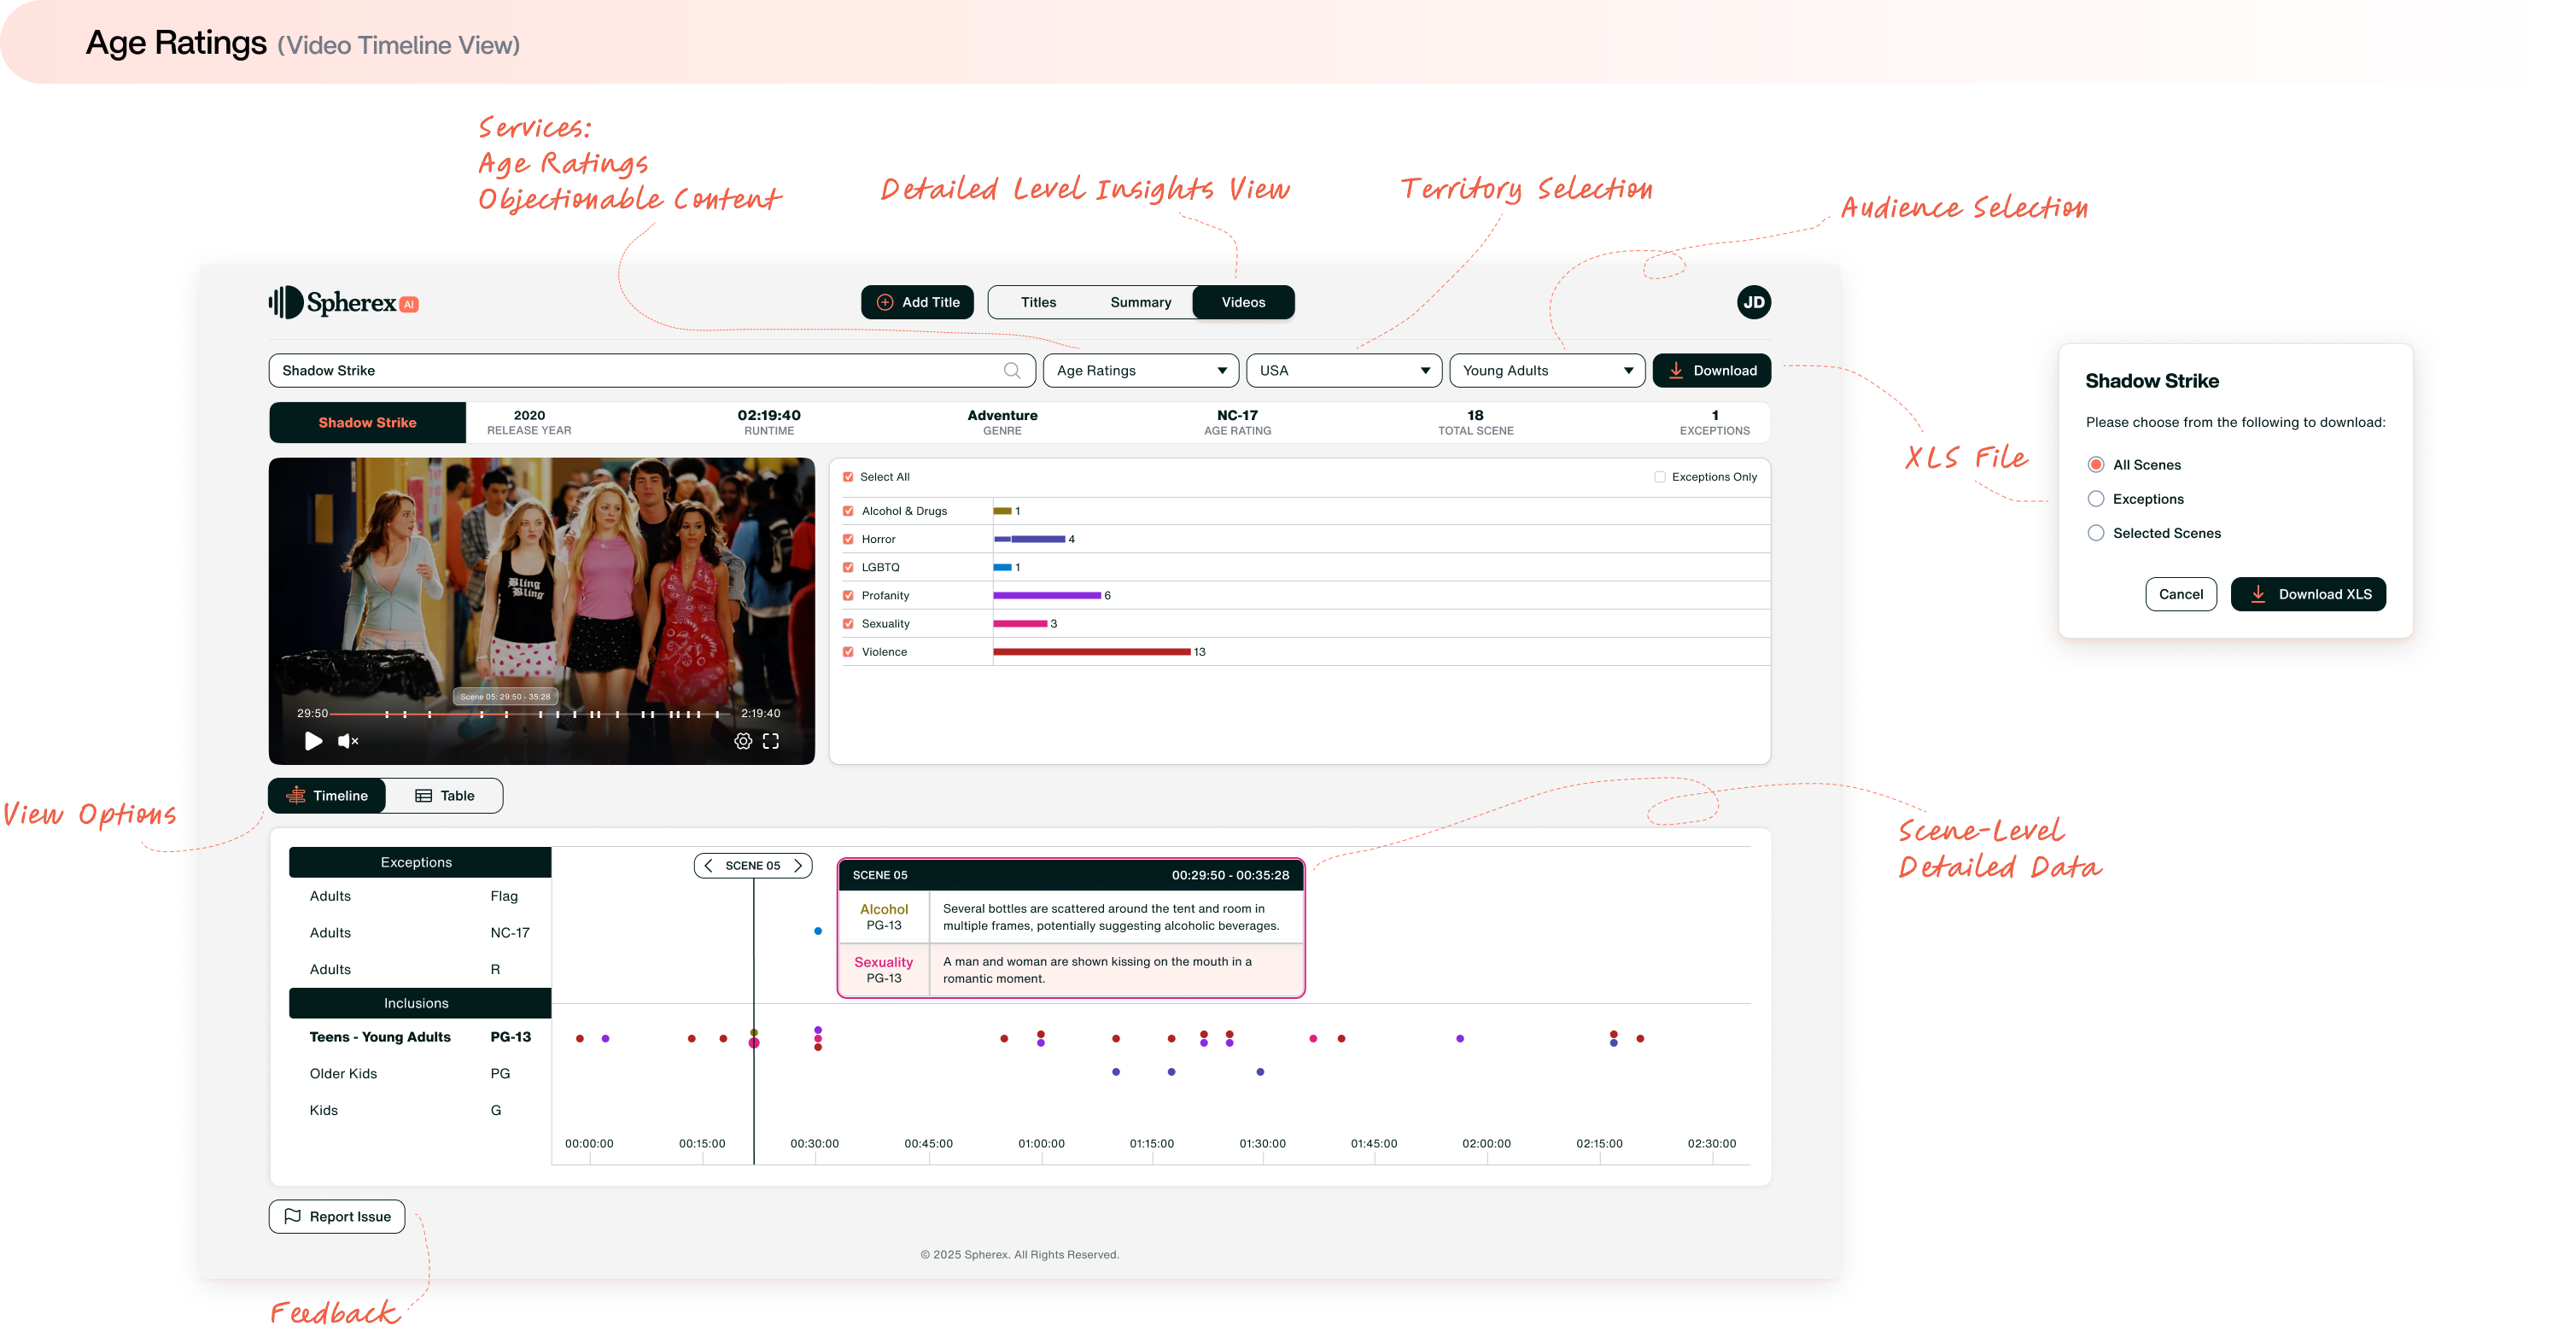This screenshot has width=2576, height=1331.
Task: Select the Selected Scenes radio option
Action: click(2096, 533)
